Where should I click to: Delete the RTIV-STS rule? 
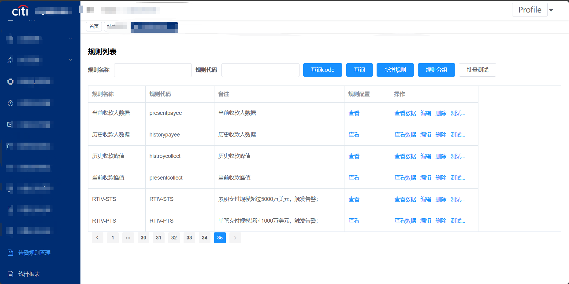(441, 199)
